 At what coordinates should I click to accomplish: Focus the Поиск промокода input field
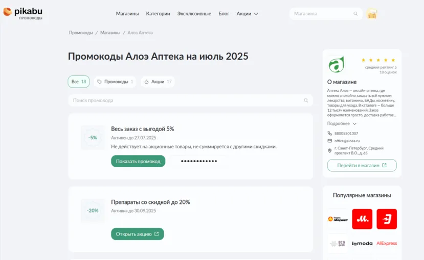[190, 100]
